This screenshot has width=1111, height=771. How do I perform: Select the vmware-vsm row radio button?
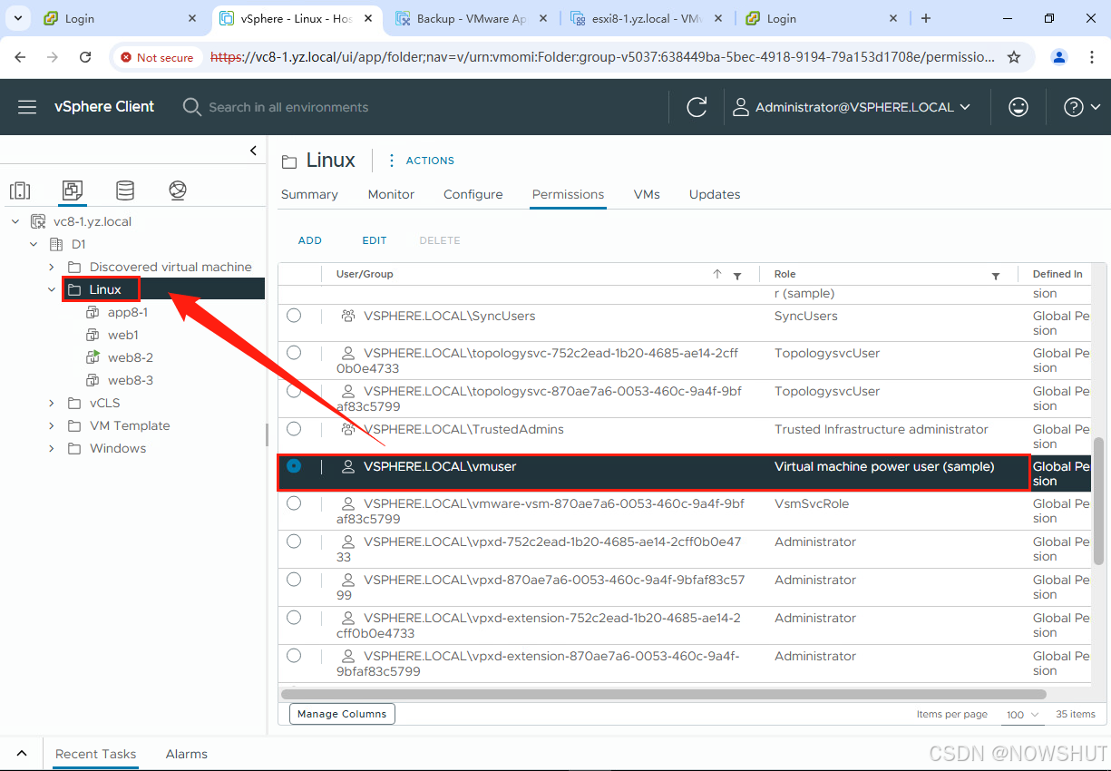[x=294, y=503]
